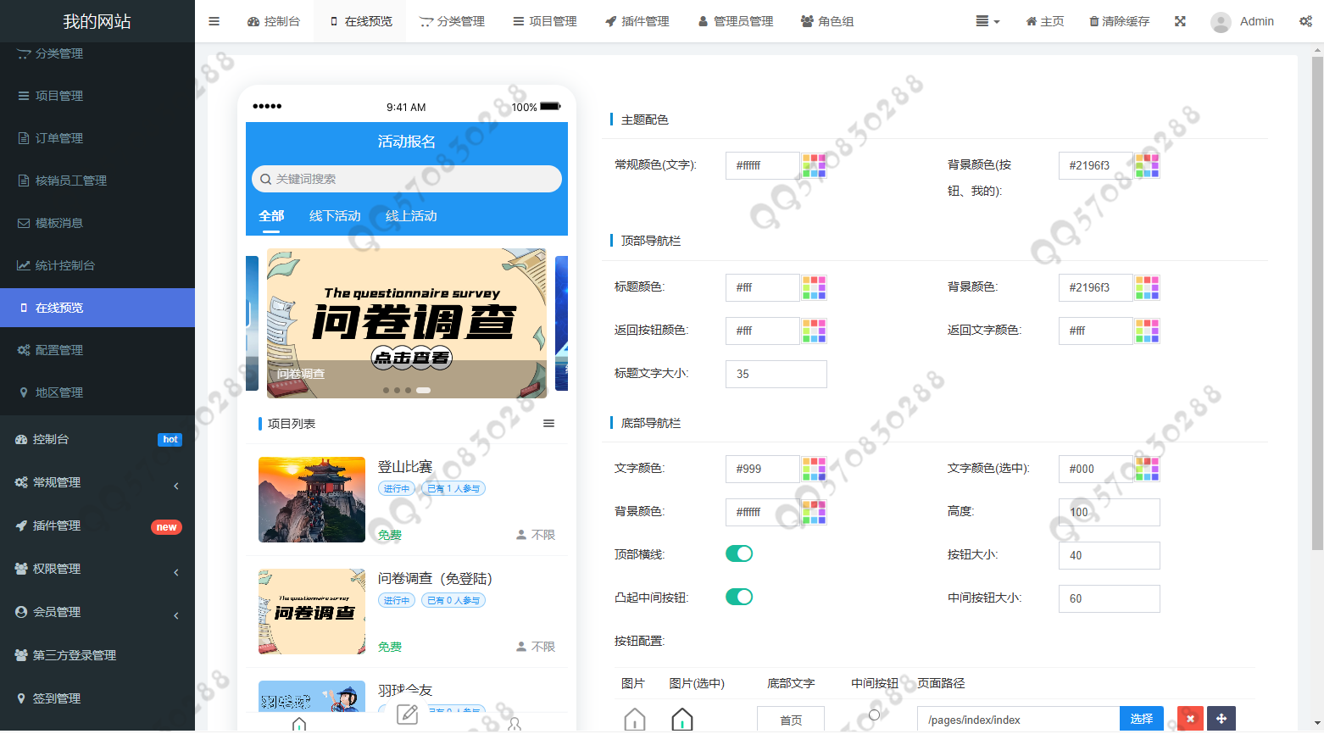Turn off the 凸起中间按钮 switch

click(x=739, y=597)
